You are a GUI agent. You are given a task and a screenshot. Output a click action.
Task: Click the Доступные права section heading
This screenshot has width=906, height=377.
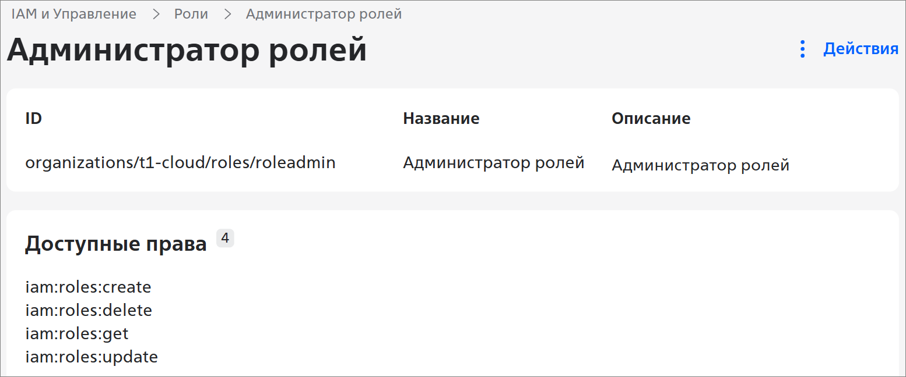pos(115,244)
